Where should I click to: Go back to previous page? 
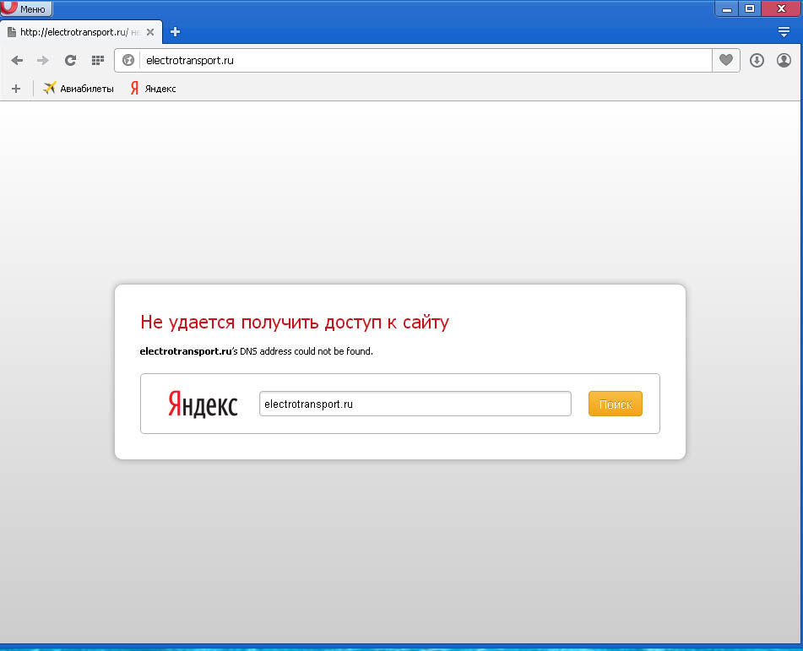pyautogui.click(x=17, y=60)
